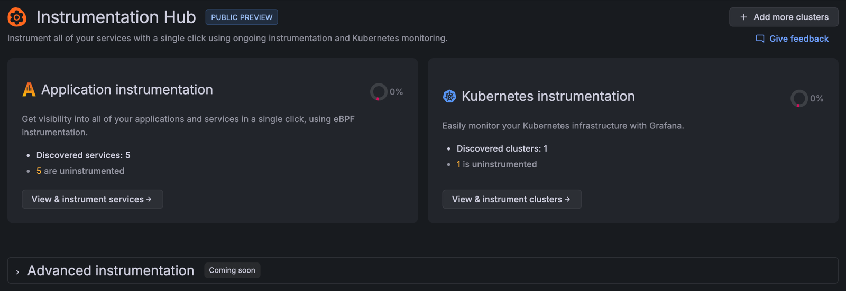Screen dimensions: 846x291
Task: Click the 5 are uninstrumented text
Action: tap(80, 171)
